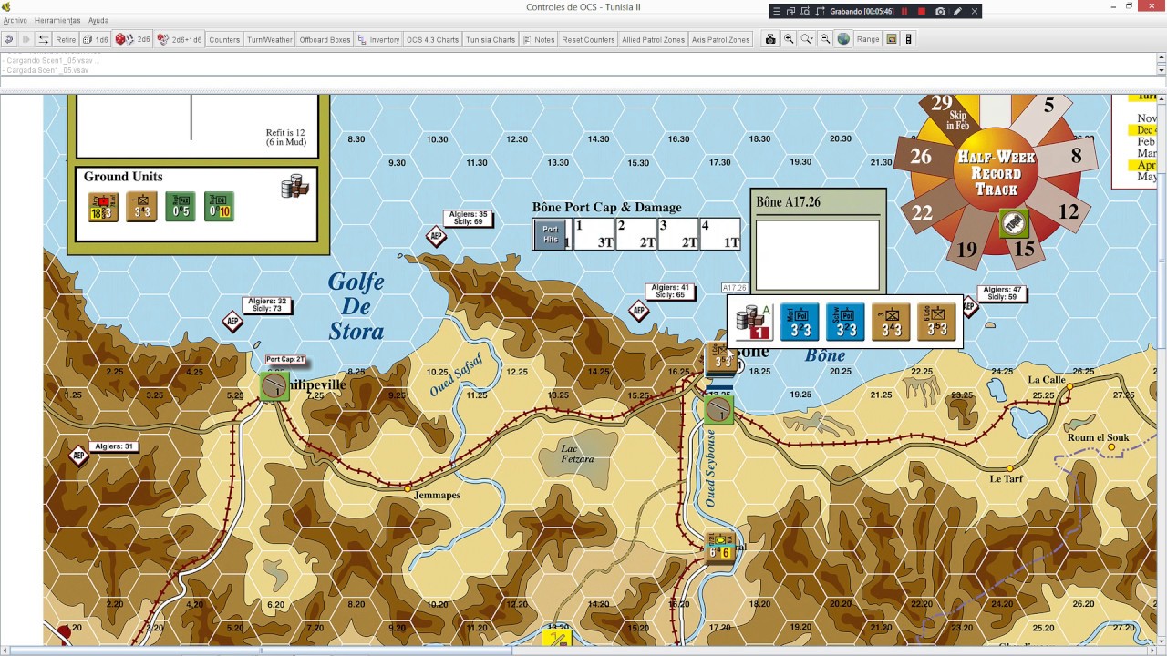This screenshot has height=656, width=1167.
Task: Click the 3T box on Bône port track
Action: click(x=594, y=234)
